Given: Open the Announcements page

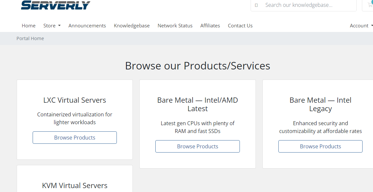Looking at the screenshot, I should point(87,26).
